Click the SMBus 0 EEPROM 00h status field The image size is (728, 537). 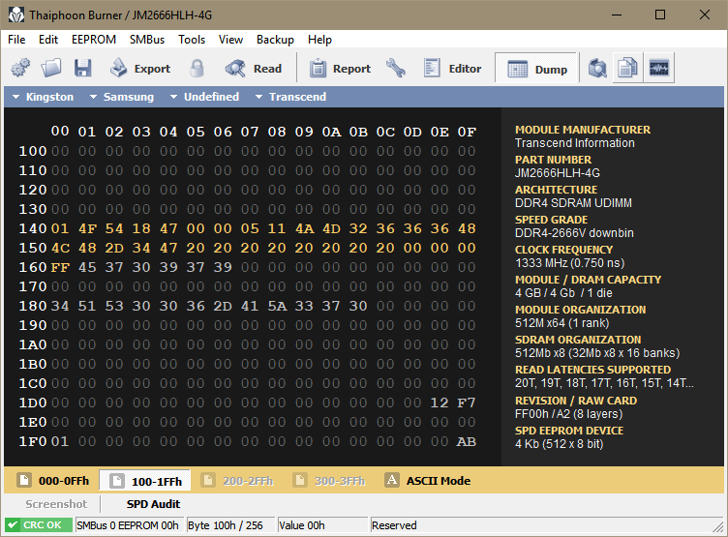click(129, 525)
